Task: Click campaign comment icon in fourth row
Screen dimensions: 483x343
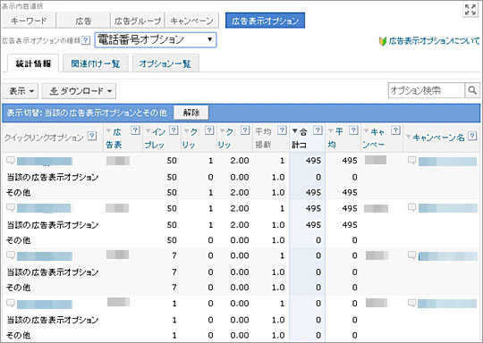Action: pos(411,303)
